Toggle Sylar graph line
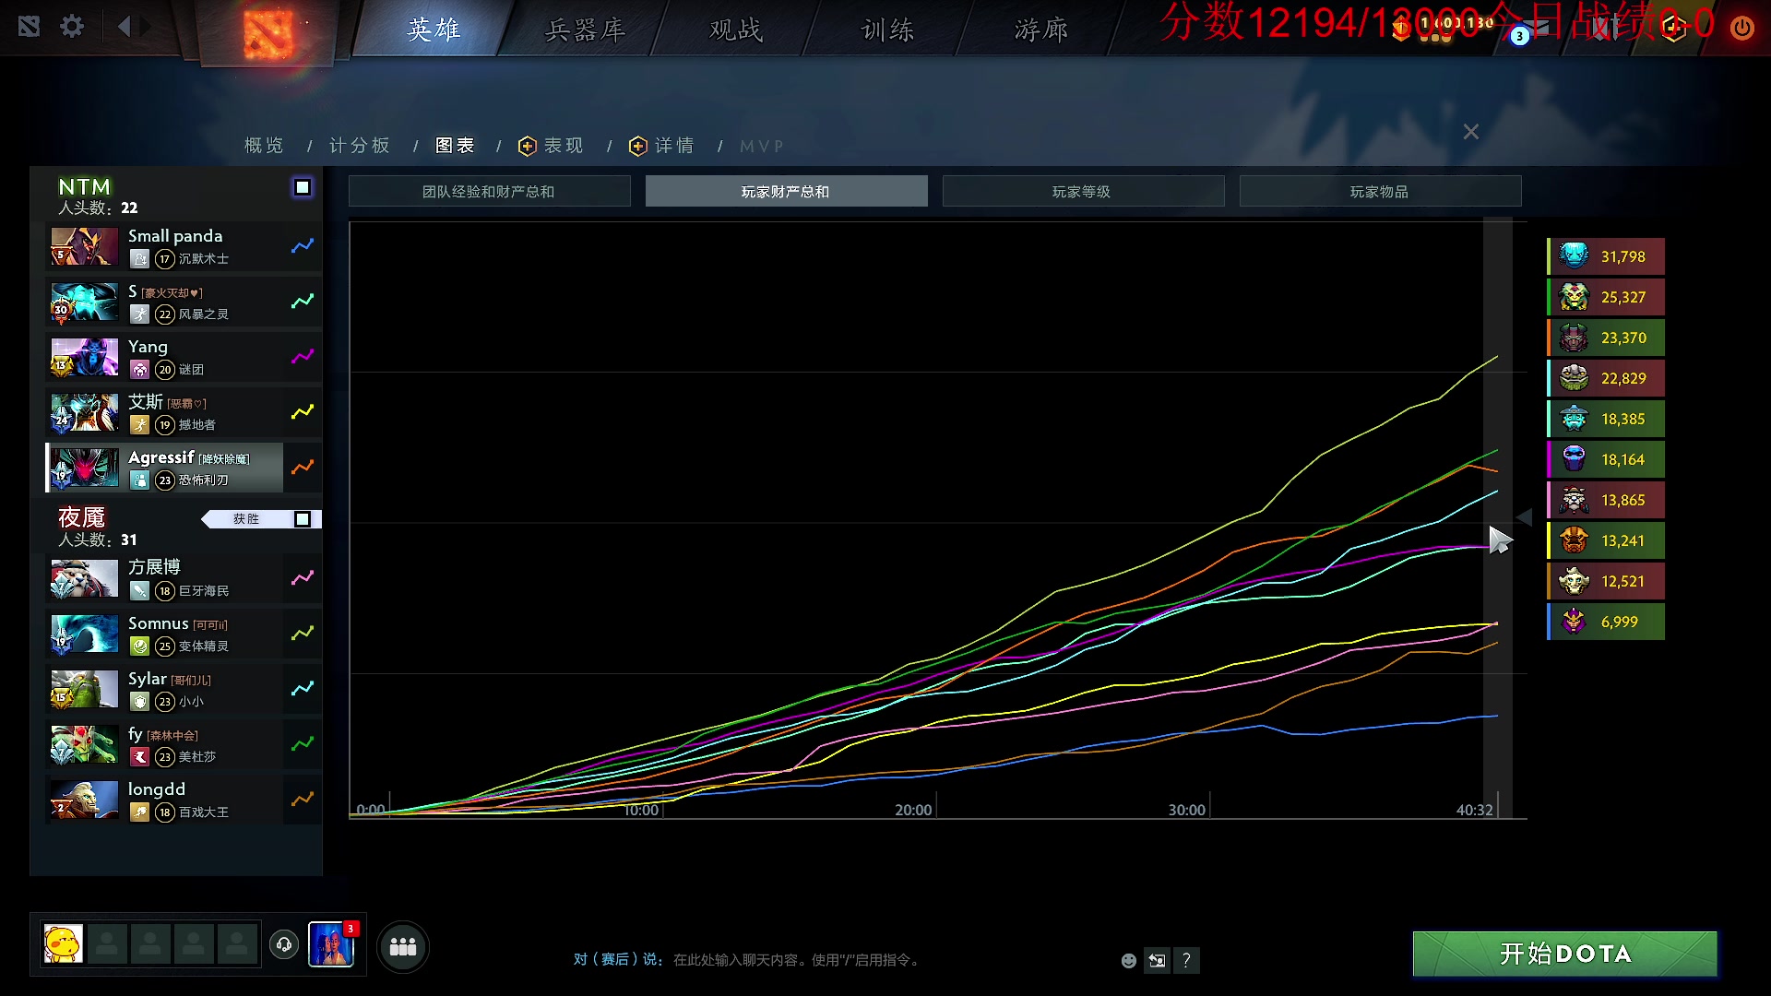The height and width of the screenshot is (996, 1771). tap(303, 689)
